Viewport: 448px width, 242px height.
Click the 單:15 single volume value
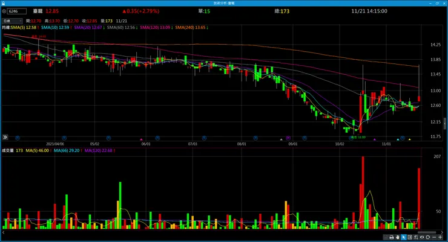(204, 11)
